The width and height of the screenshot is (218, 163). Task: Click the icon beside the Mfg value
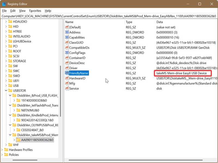(67, 83)
